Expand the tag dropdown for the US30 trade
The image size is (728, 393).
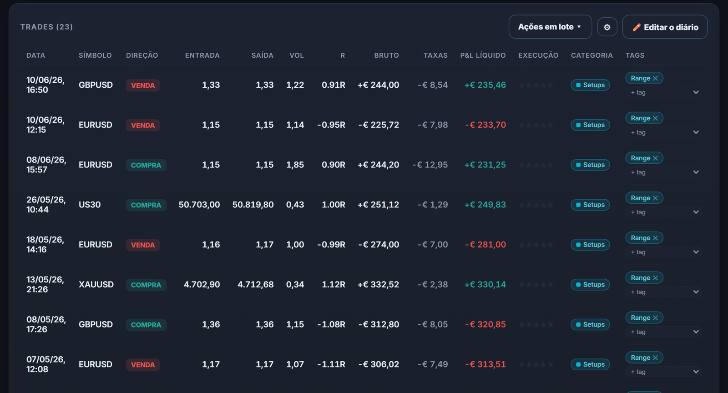tap(663, 212)
